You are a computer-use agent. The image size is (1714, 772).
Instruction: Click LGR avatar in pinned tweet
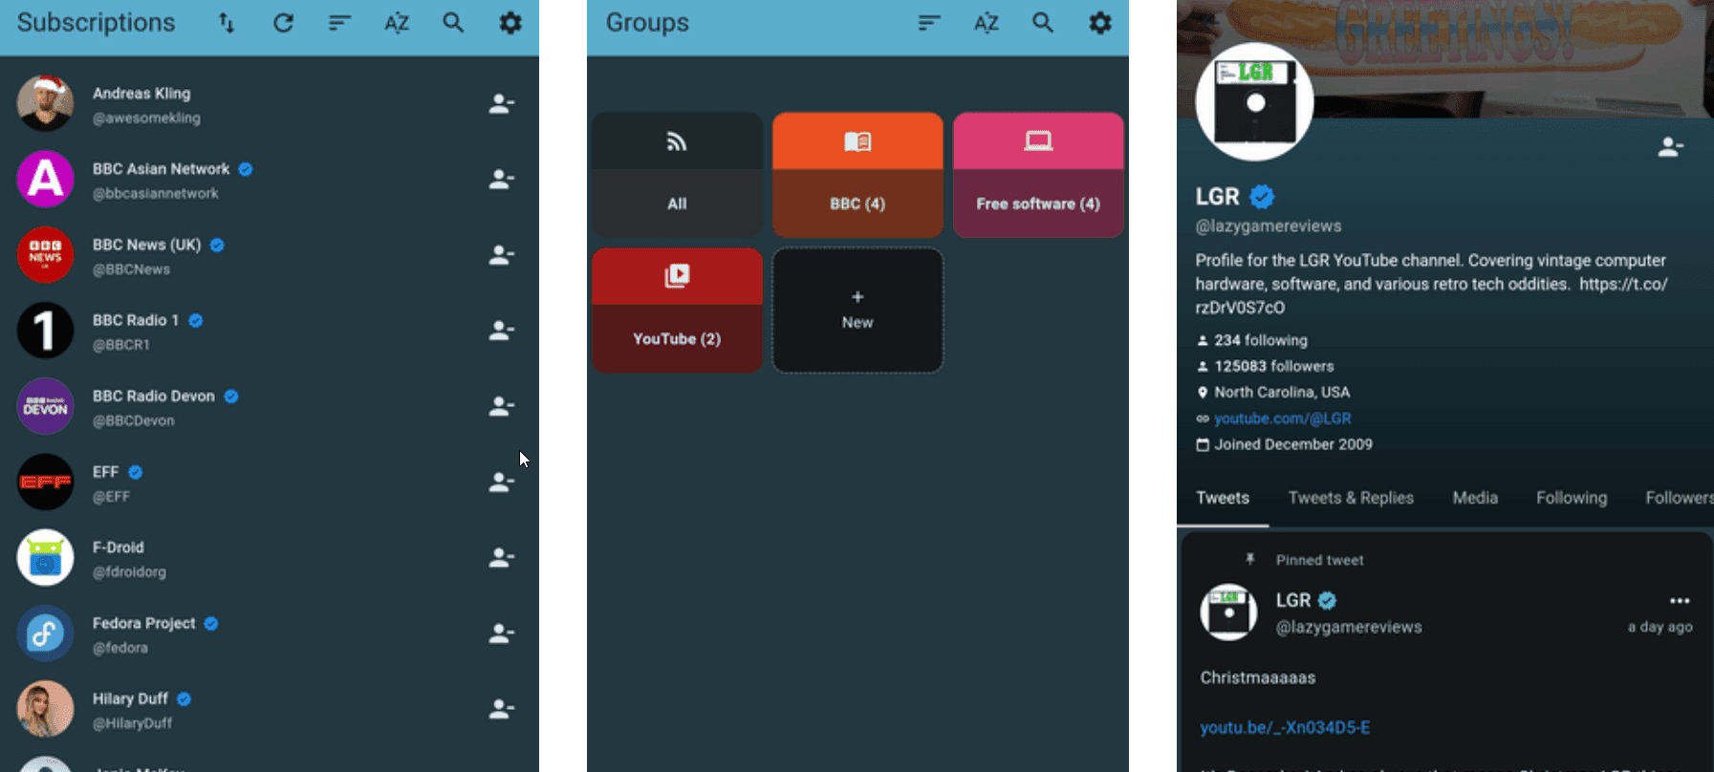tap(1228, 612)
